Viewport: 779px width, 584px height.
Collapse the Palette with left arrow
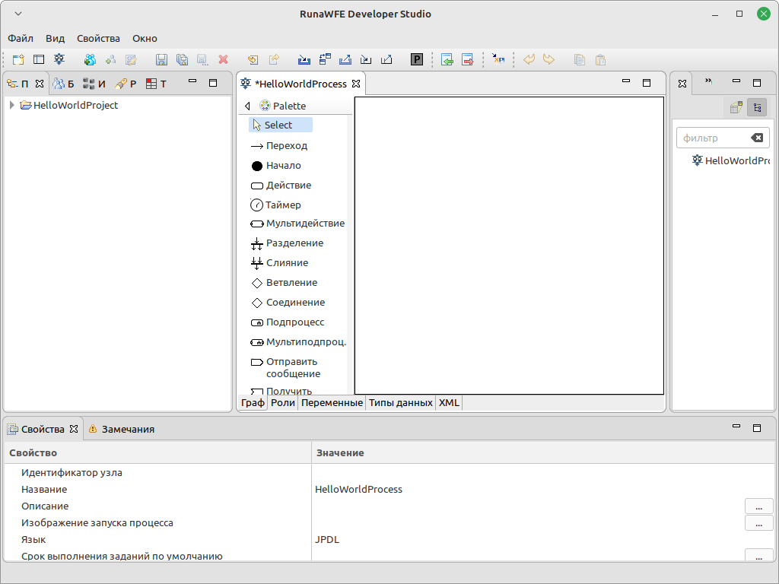[x=247, y=106]
